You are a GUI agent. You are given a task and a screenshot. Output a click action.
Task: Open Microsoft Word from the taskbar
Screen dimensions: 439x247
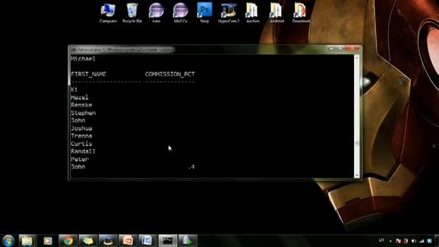148,241
